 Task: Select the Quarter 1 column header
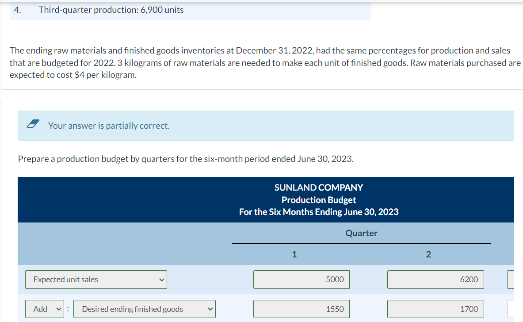pos(294,254)
